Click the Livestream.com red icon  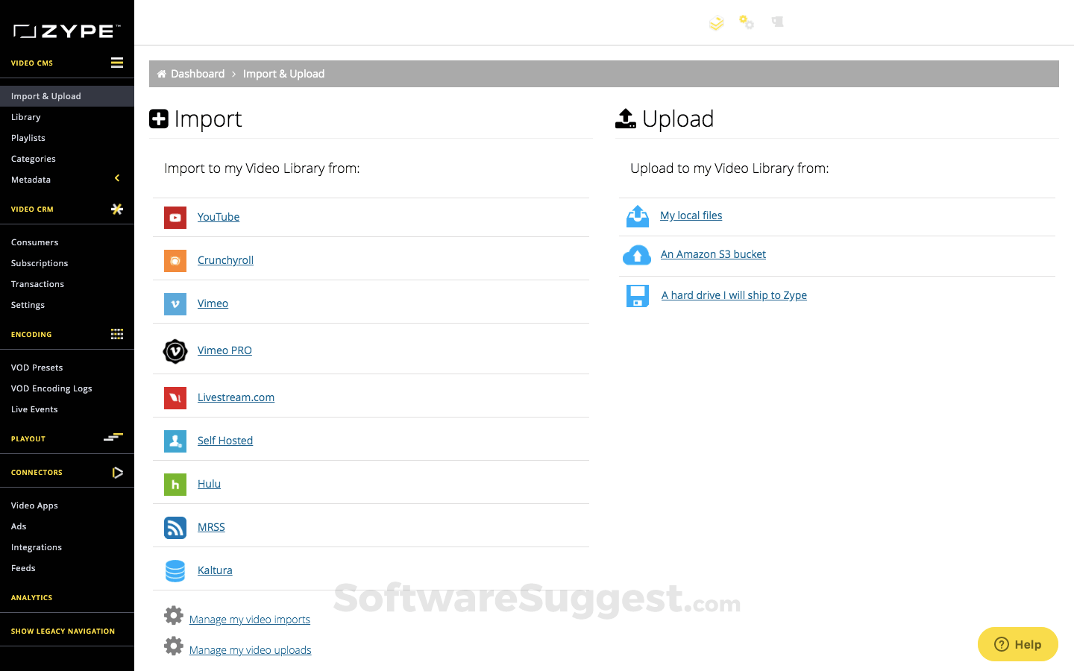175,398
